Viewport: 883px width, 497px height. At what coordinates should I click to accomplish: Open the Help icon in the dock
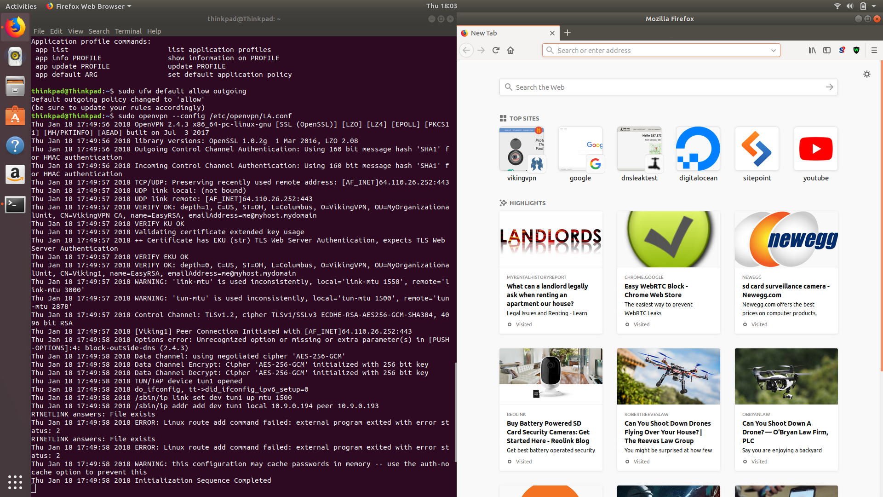(15, 145)
